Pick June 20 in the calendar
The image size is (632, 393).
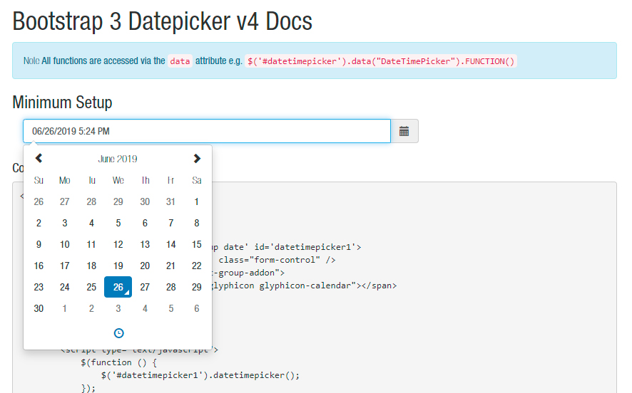point(145,266)
